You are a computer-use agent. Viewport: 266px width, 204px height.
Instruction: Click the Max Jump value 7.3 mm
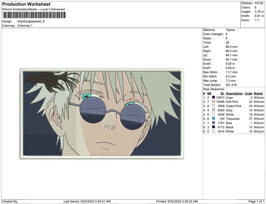click(x=231, y=81)
